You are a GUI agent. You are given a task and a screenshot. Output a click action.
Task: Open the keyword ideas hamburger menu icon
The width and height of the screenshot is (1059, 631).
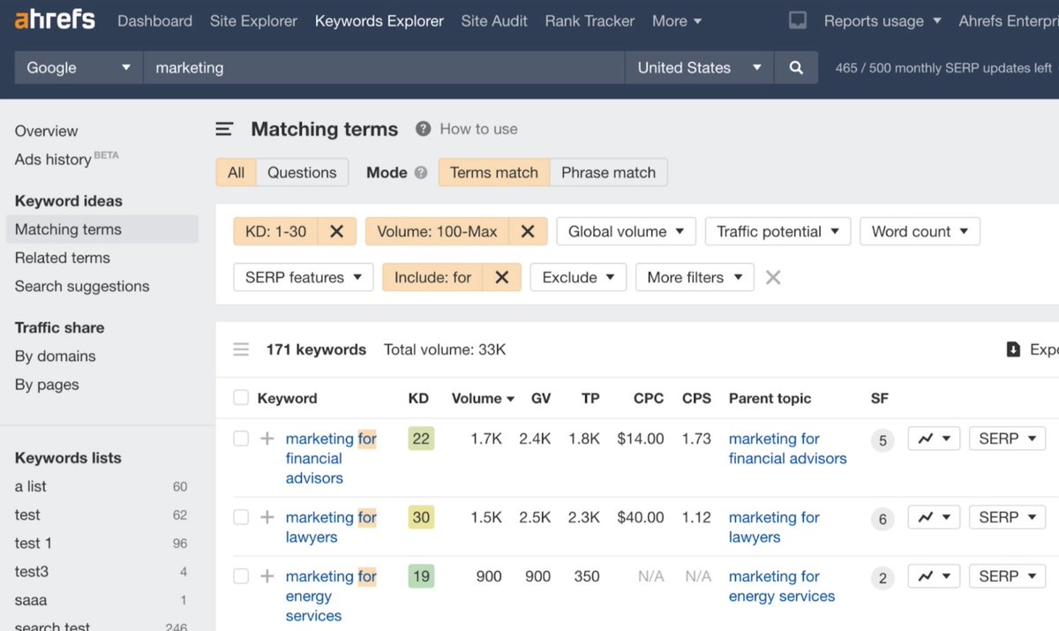[224, 128]
